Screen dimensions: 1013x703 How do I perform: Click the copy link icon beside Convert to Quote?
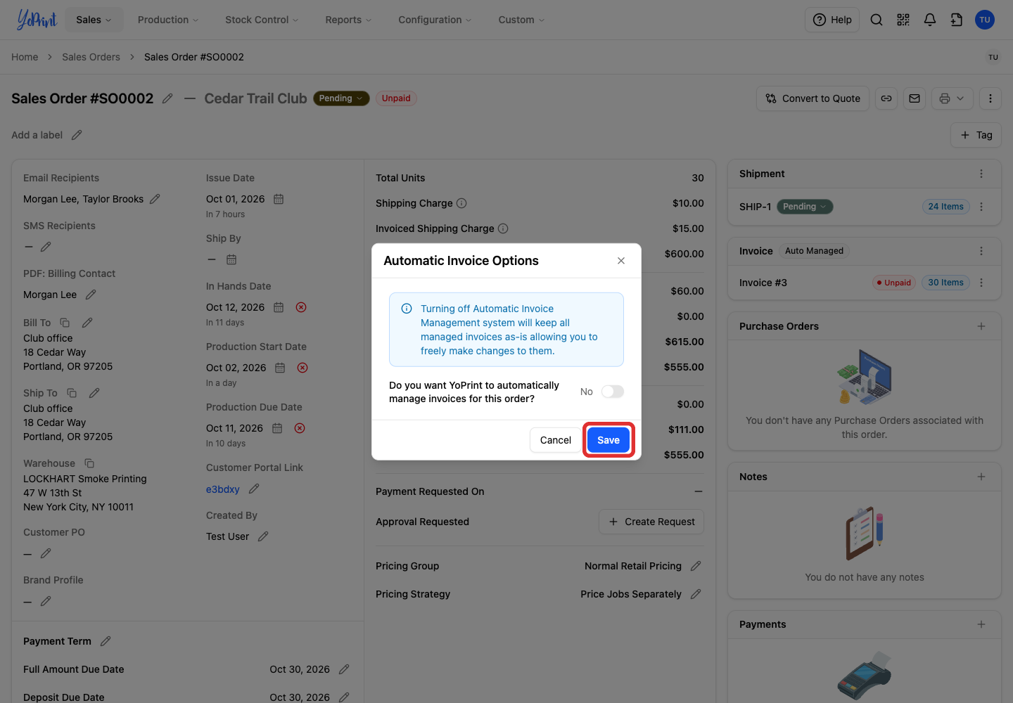886,98
